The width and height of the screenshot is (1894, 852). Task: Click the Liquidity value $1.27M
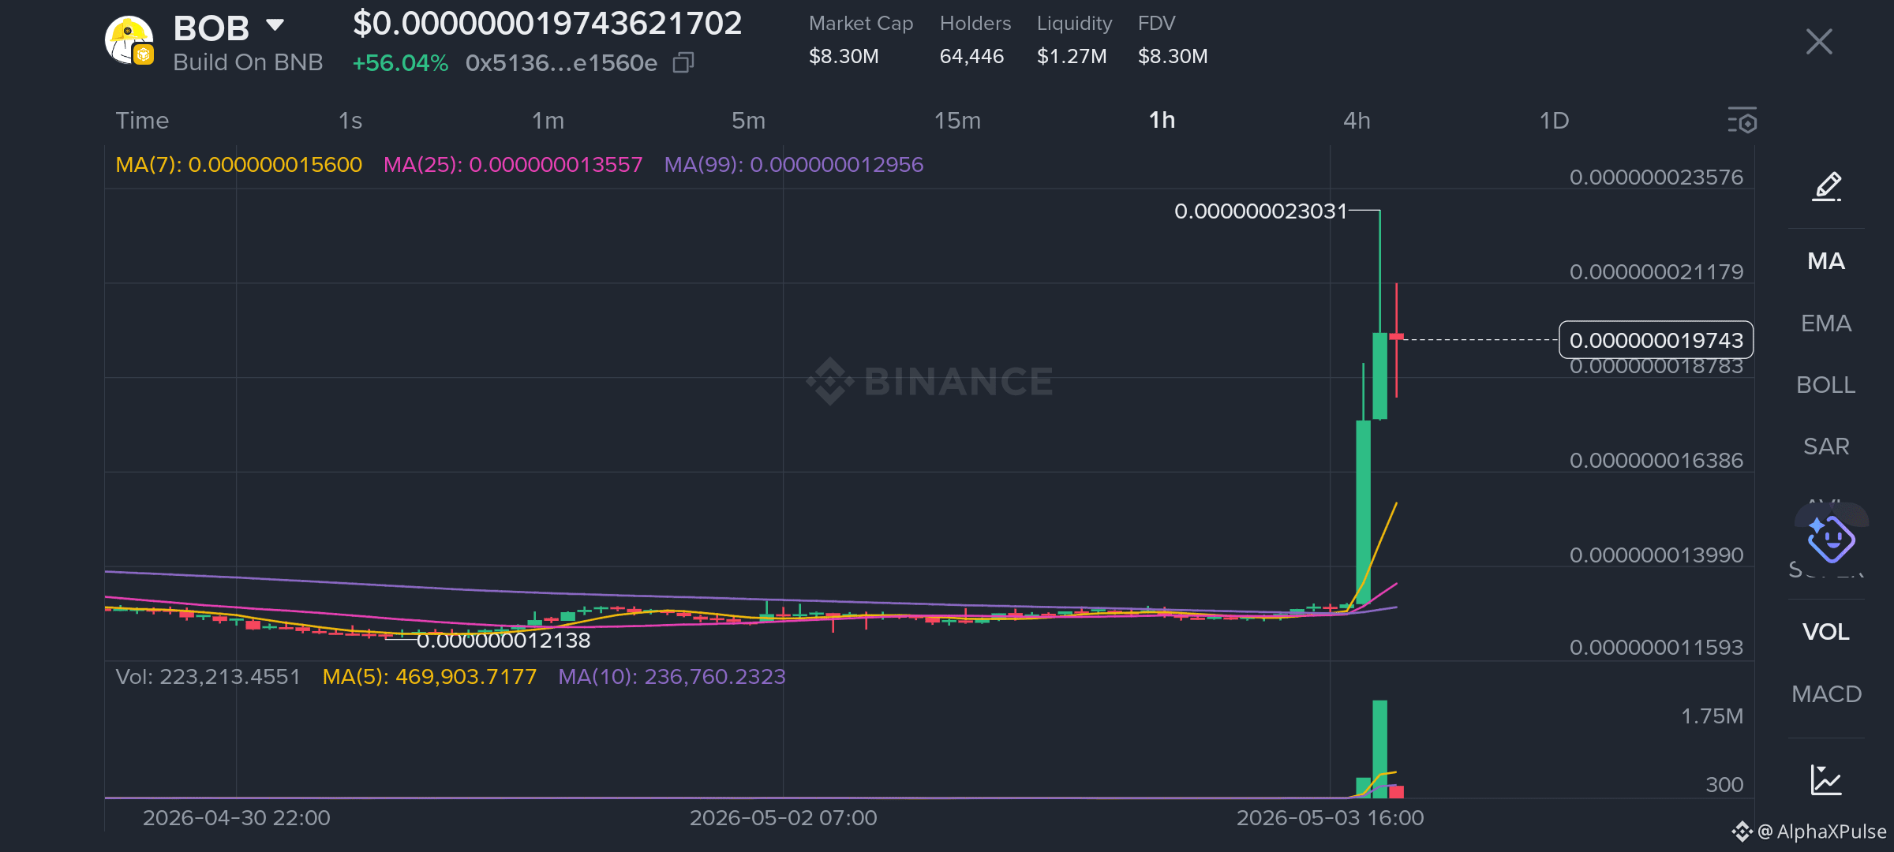click(1072, 56)
